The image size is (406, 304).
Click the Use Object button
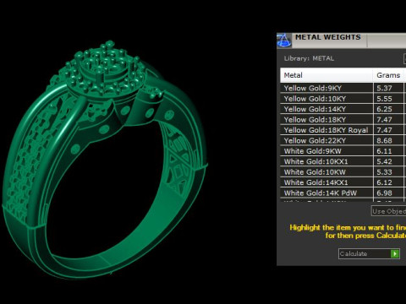pos(389,211)
